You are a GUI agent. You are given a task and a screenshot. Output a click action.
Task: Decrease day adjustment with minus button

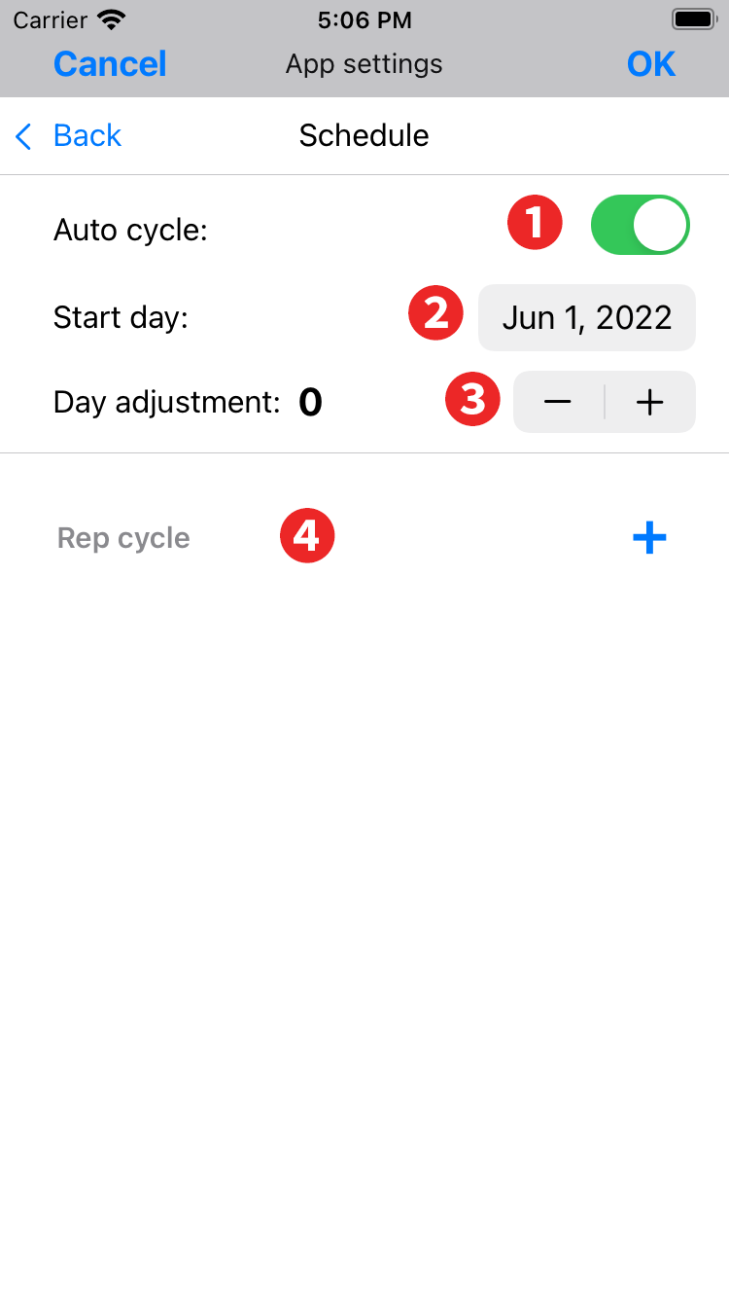558,402
